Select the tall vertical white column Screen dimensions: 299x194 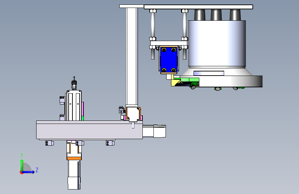[132, 57]
